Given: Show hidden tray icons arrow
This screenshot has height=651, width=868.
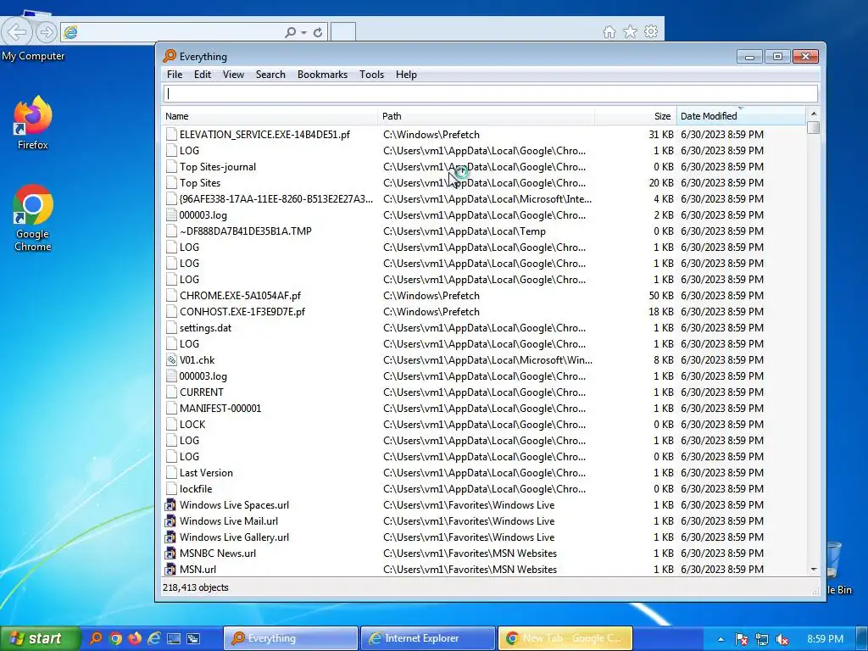Looking at the screenshot, I should (721, 639).
